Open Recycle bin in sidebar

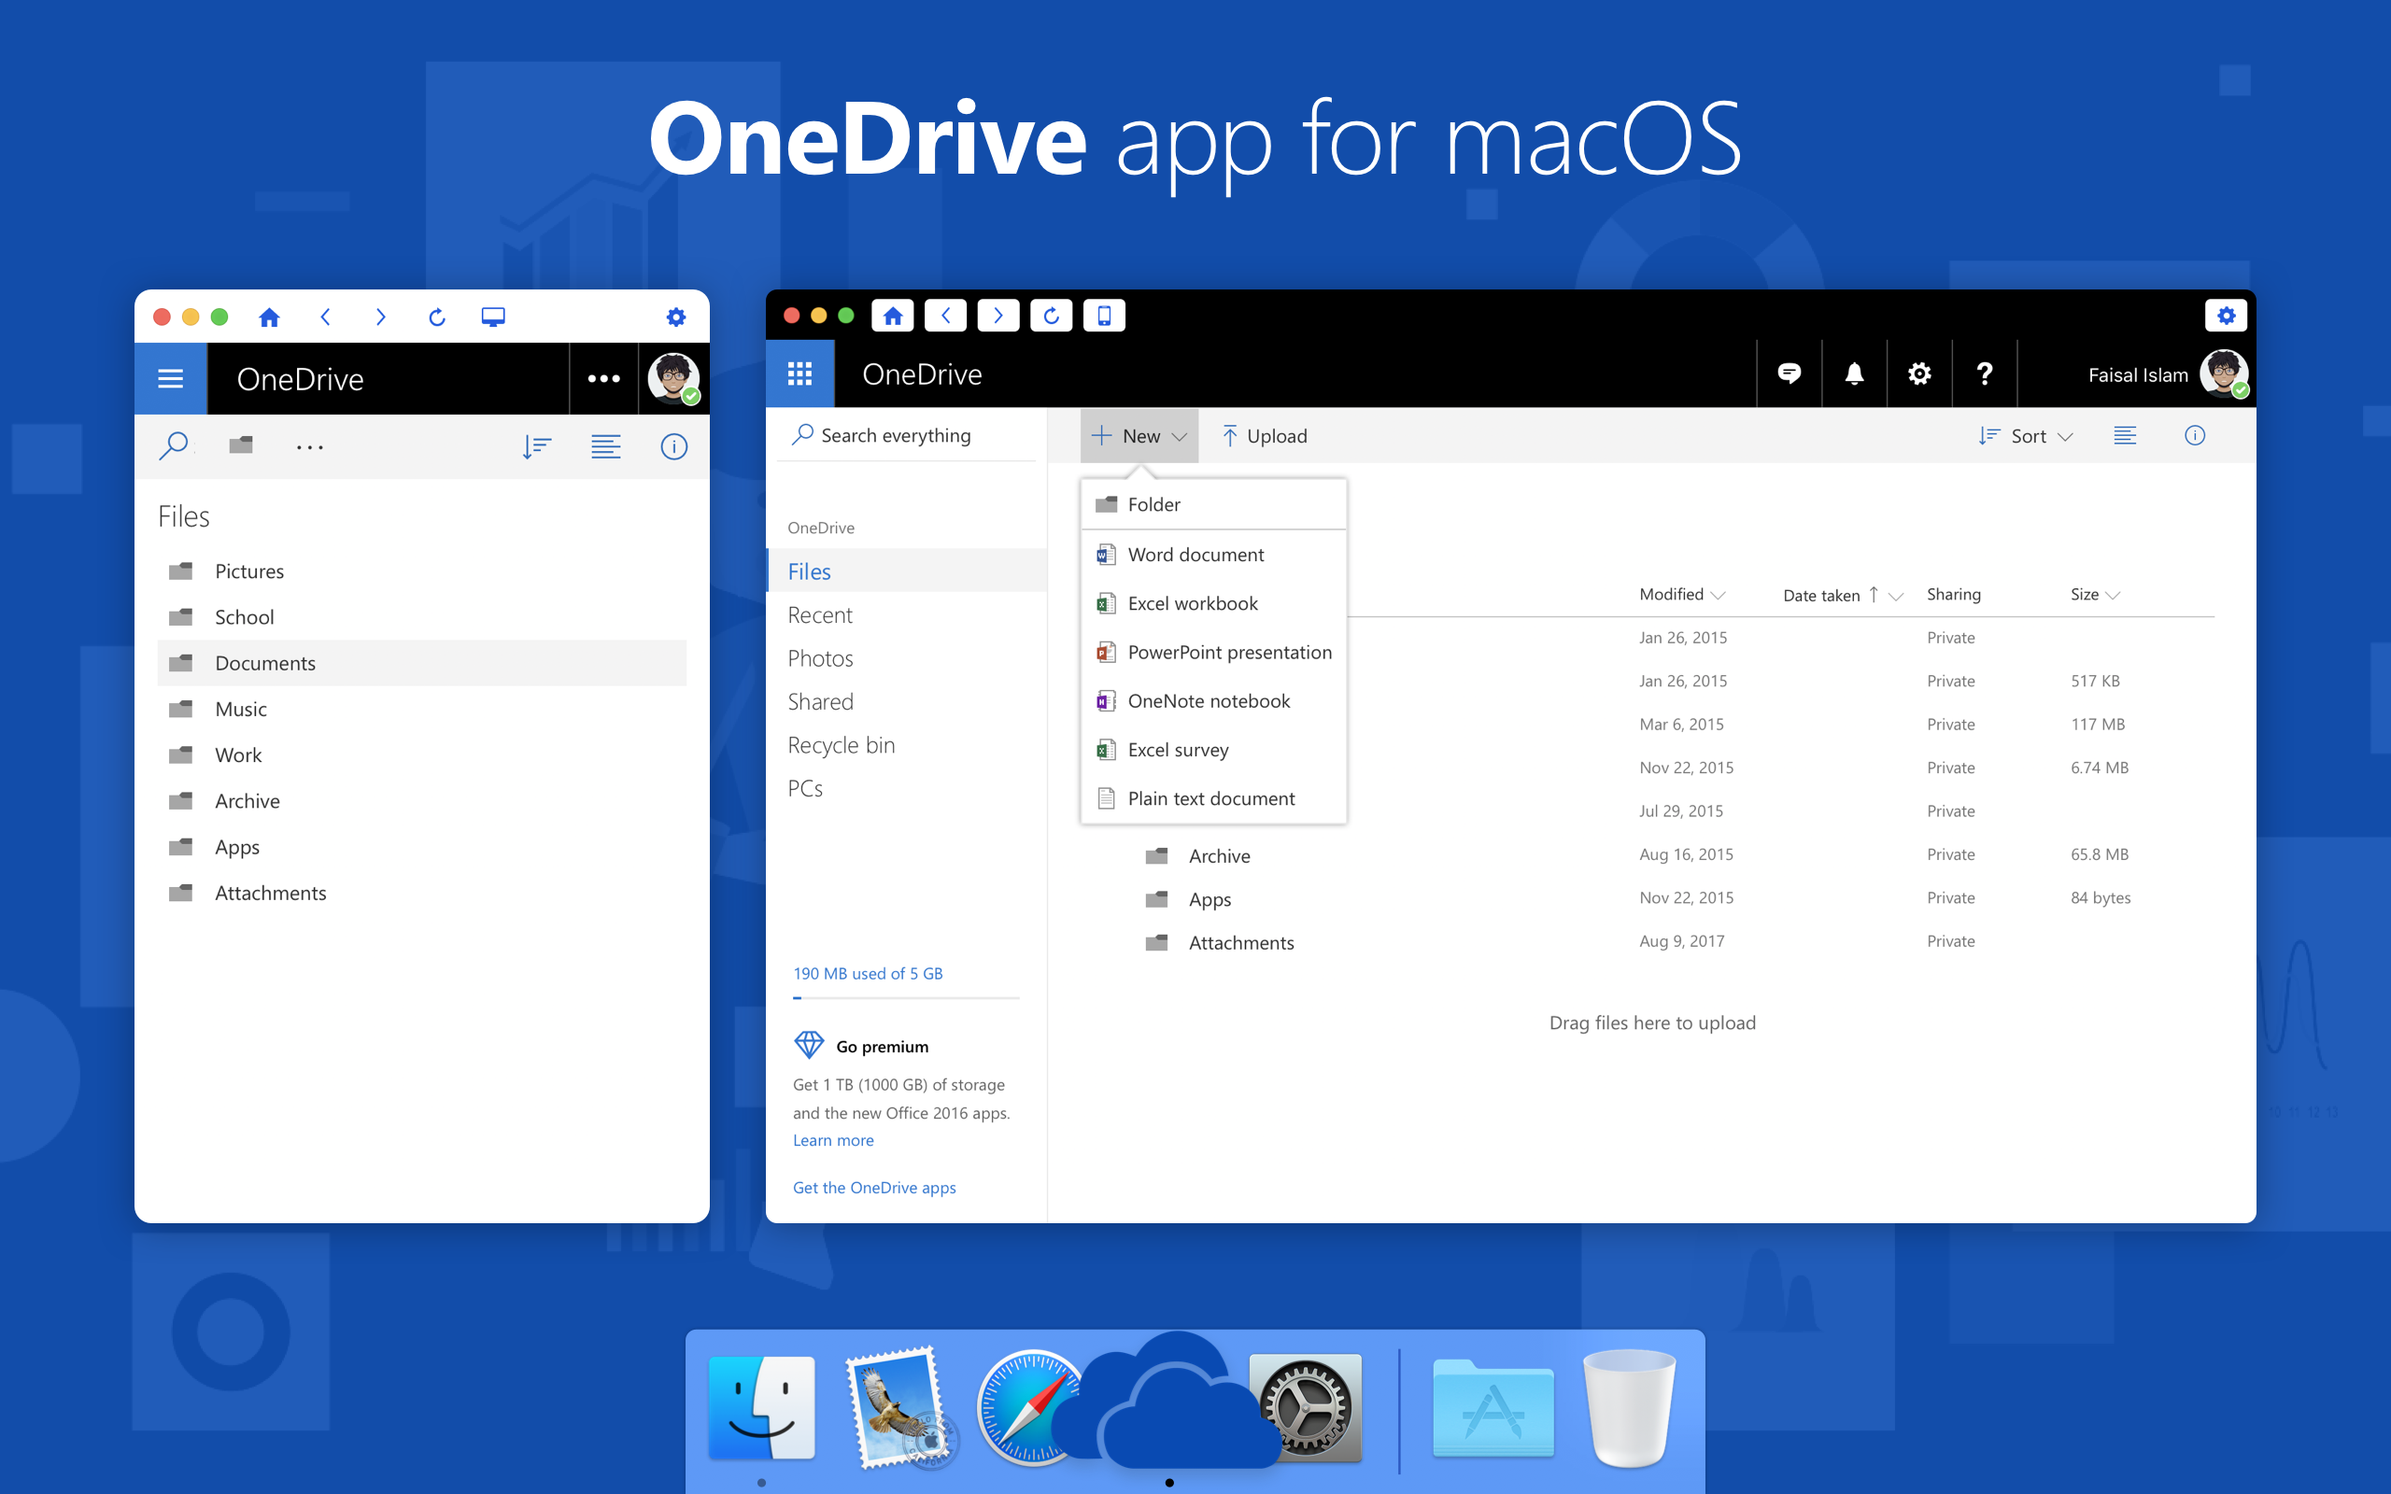coord(841,745)
